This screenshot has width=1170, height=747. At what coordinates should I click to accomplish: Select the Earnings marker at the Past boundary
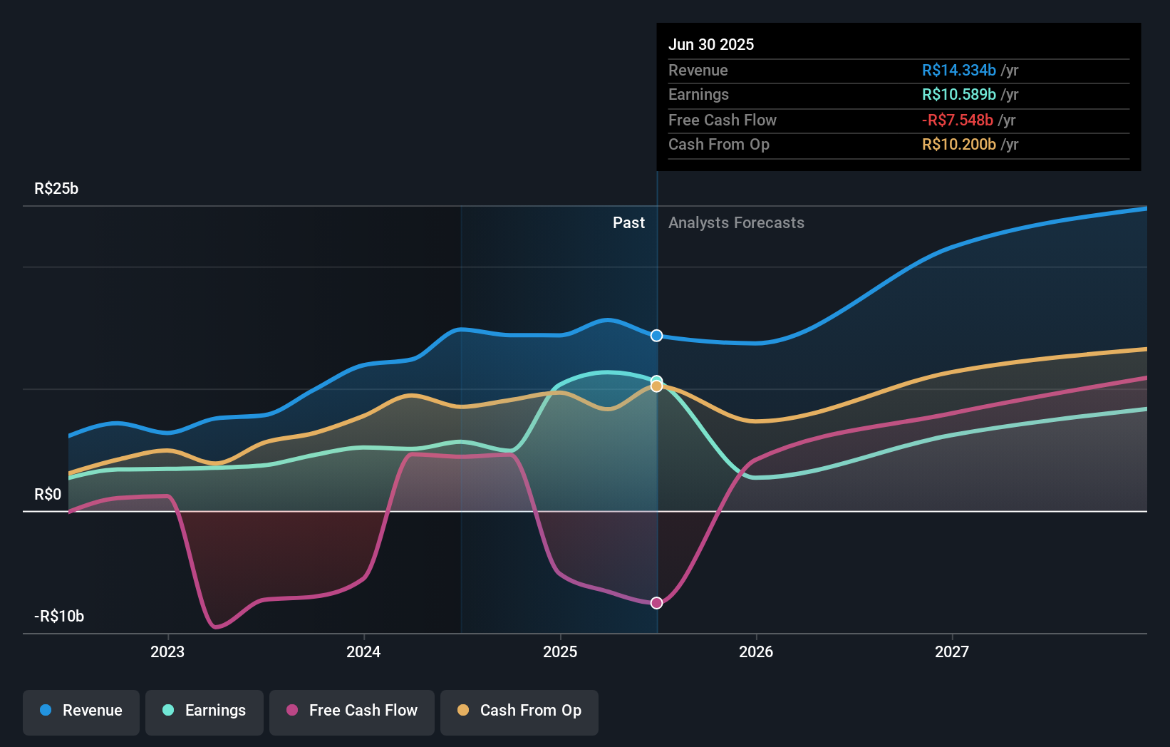tap(656, 379)
